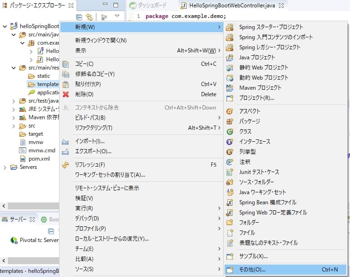Screen dimensions: 350x277
Task: Select 修飾名のコピー(Y) entry
Action: (x=142, y=74)
